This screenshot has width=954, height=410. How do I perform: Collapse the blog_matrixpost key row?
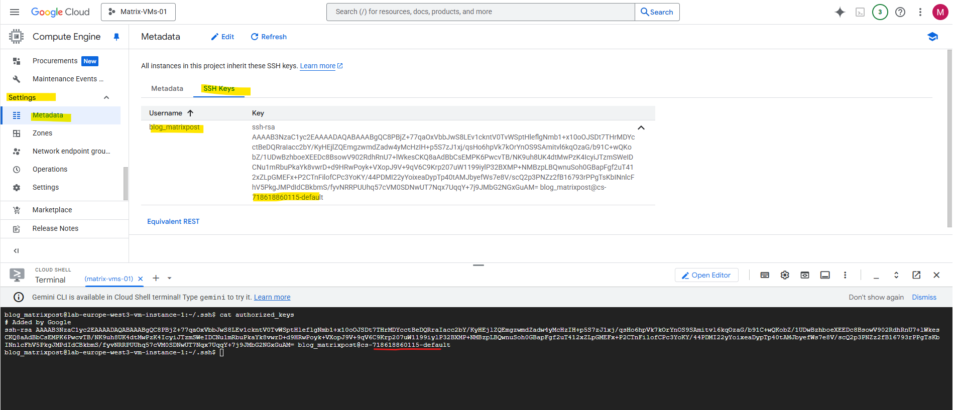coord(641,127)
